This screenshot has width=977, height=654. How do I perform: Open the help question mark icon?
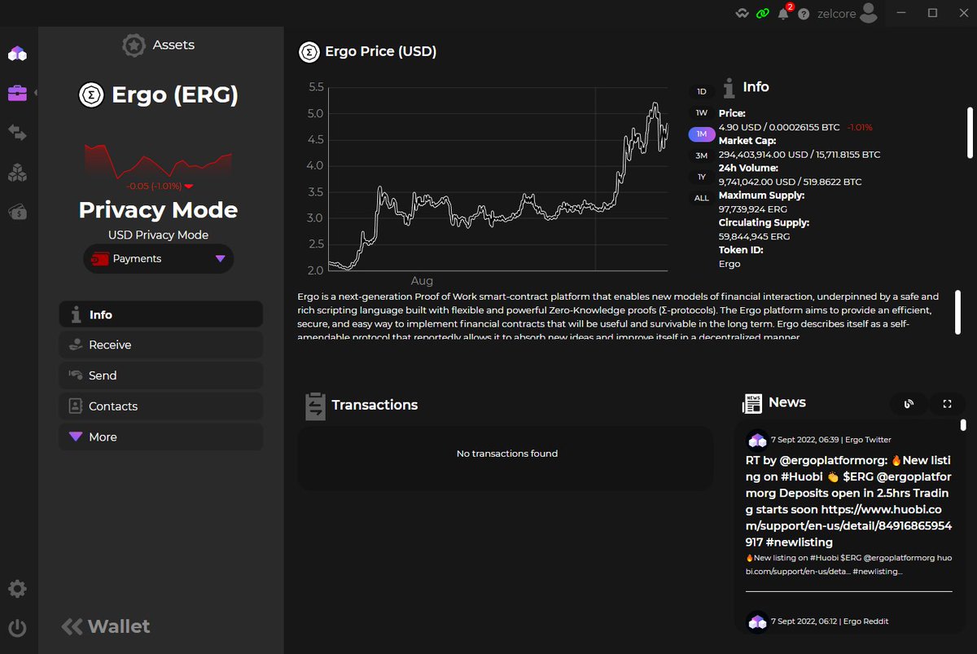pos(804,14)
